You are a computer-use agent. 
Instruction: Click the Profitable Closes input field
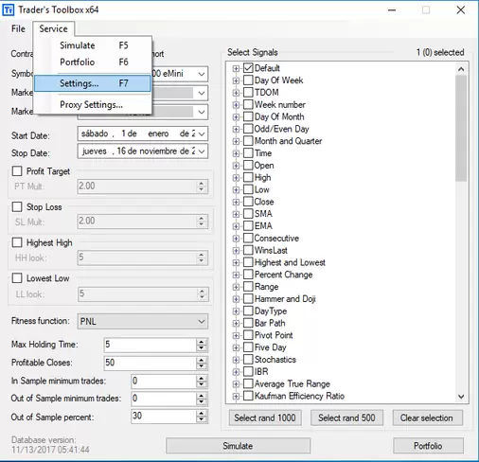tap(151, 363)
